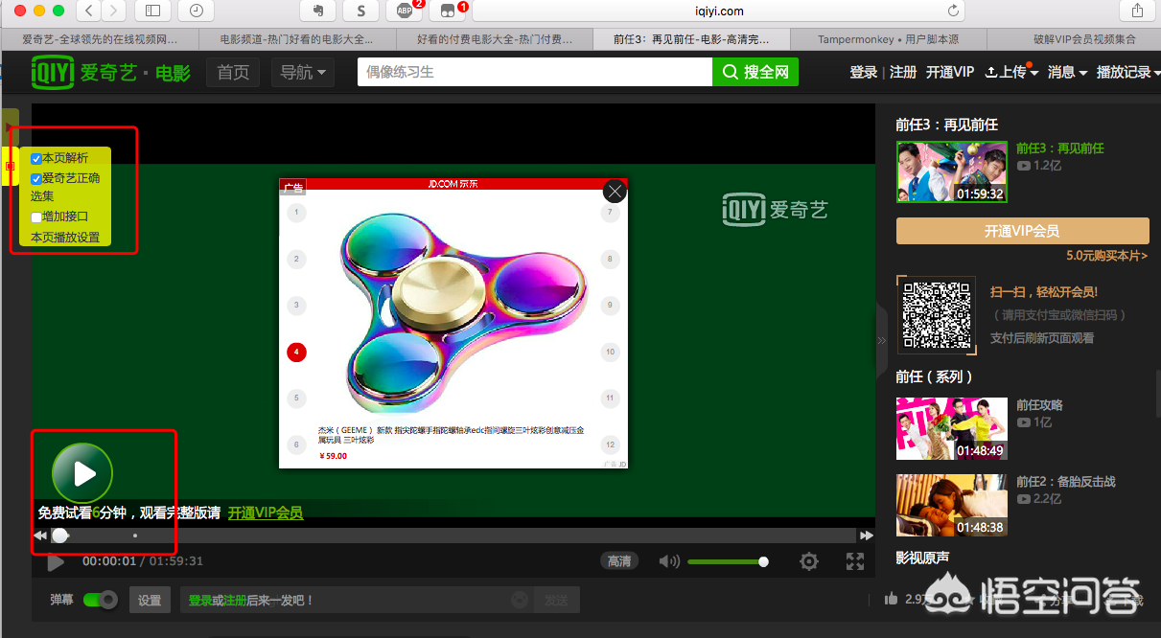Uncheck the 本页解析 checkbox
The width and height of the screenshot is (1161, 638).
(36, 158)
